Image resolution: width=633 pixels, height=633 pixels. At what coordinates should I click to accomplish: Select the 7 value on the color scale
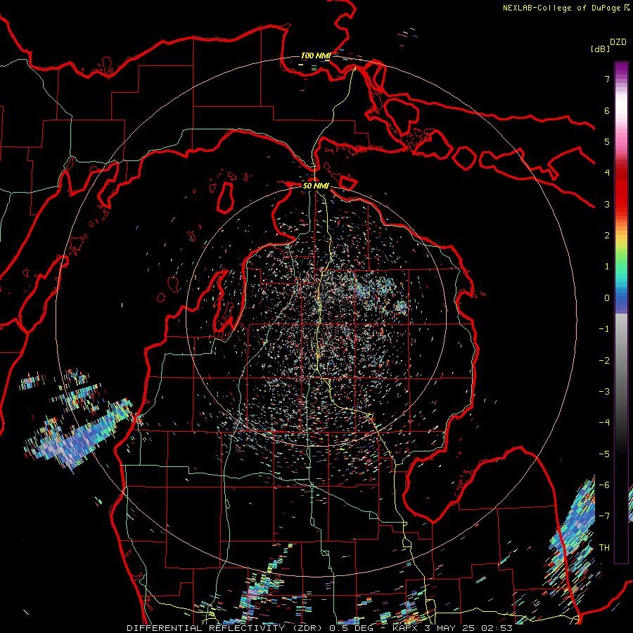click(607, 79)
